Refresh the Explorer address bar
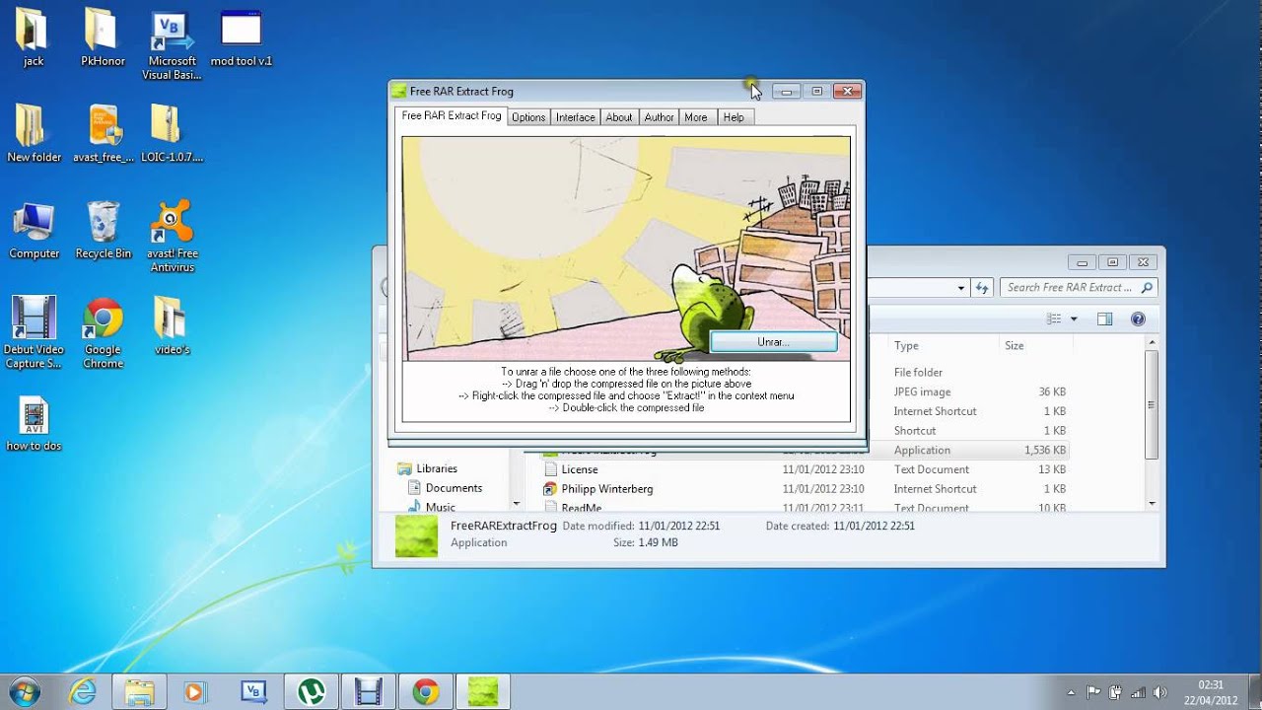The width and height of the screenshot is (1262, 710). [x=982, y=288]
